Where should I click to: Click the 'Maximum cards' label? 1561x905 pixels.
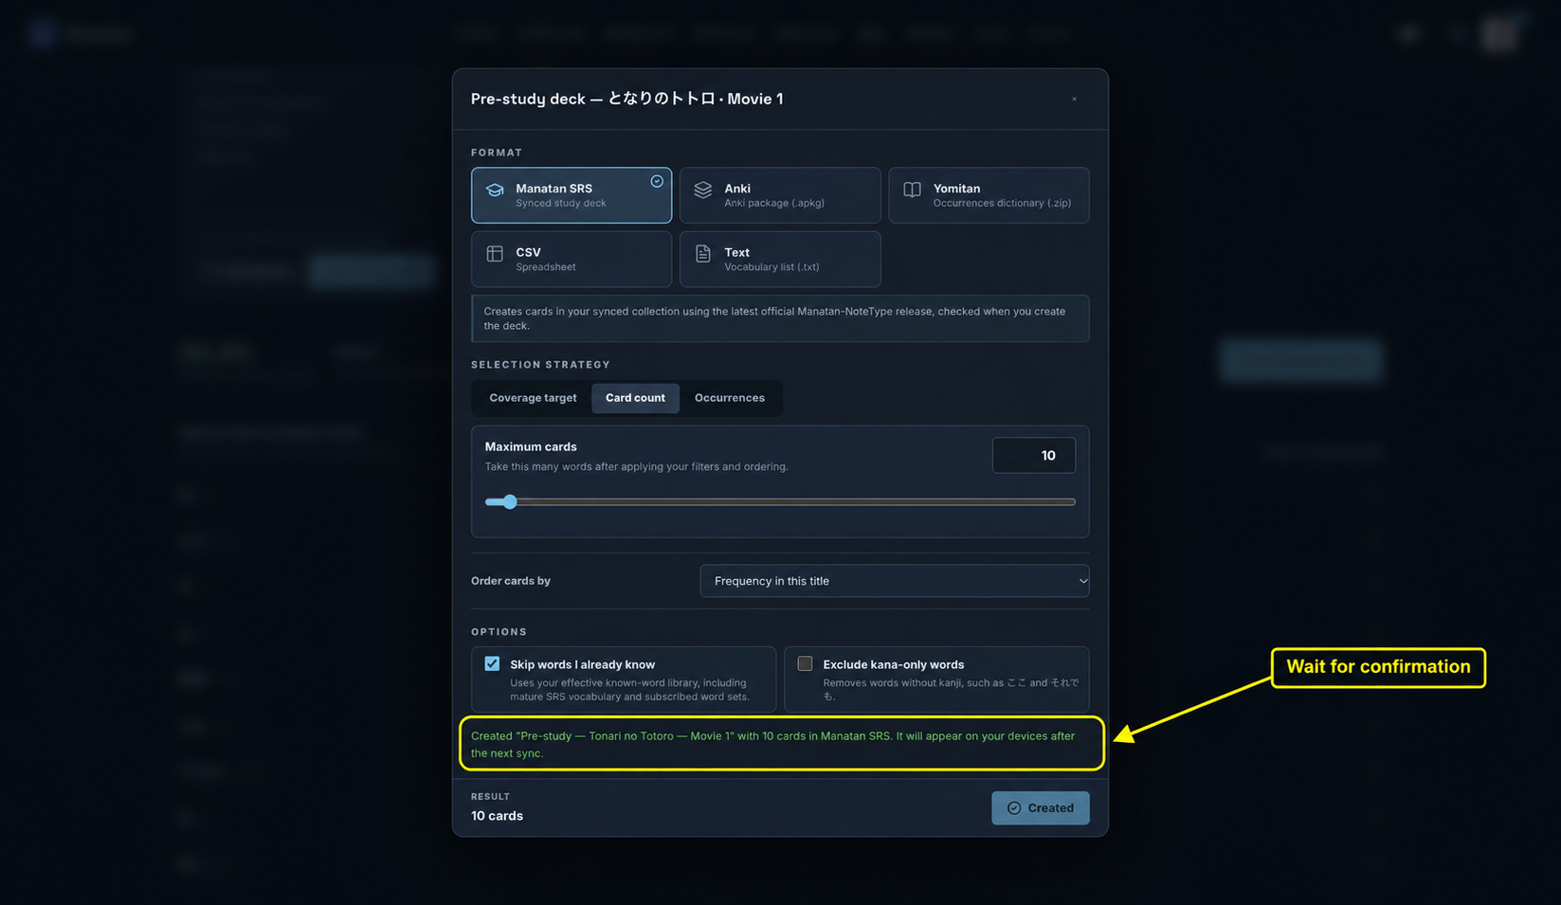(531, 446)
